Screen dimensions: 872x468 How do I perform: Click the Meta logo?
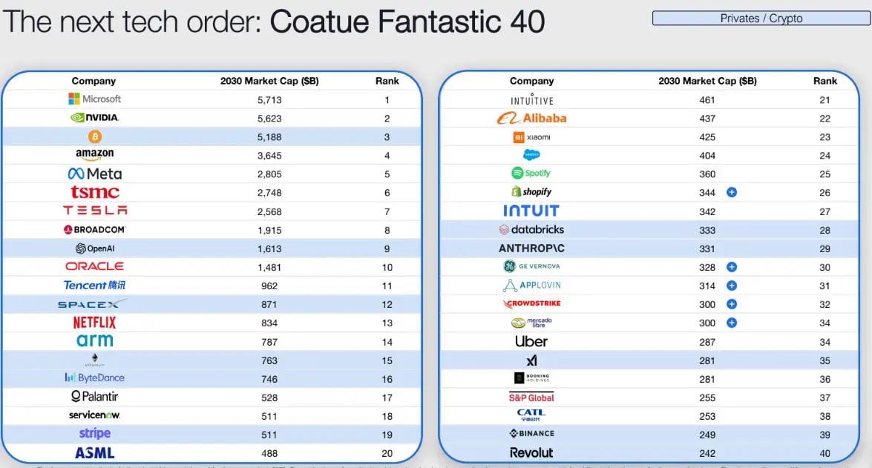[x=94, y=174]
